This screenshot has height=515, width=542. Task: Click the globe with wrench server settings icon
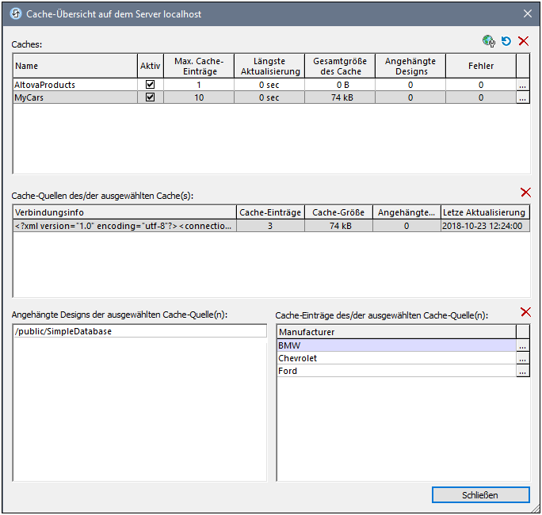[489, 41]
